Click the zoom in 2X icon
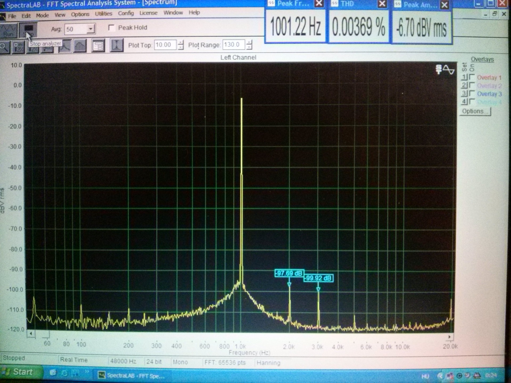This screenshot has height=383, width=511. click(18, 47)
